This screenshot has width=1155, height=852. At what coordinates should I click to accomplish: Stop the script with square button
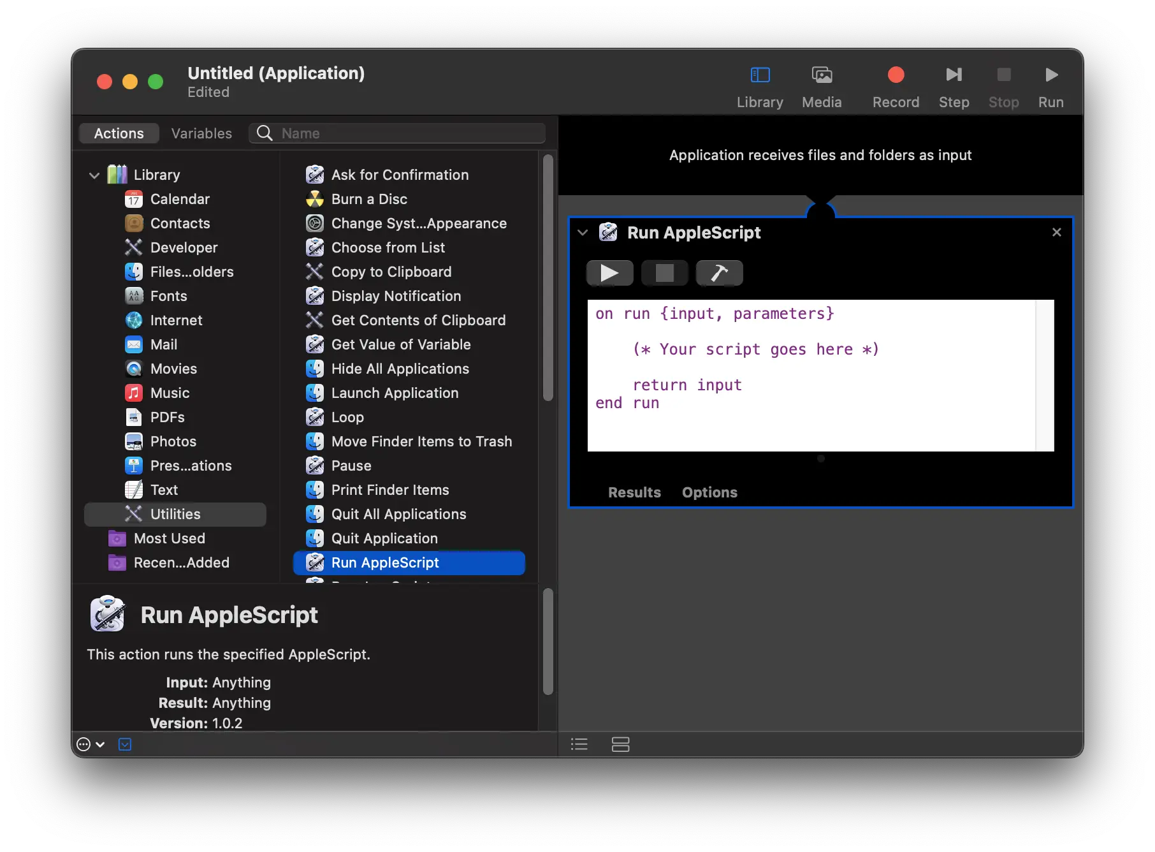(x=665, y=273)
